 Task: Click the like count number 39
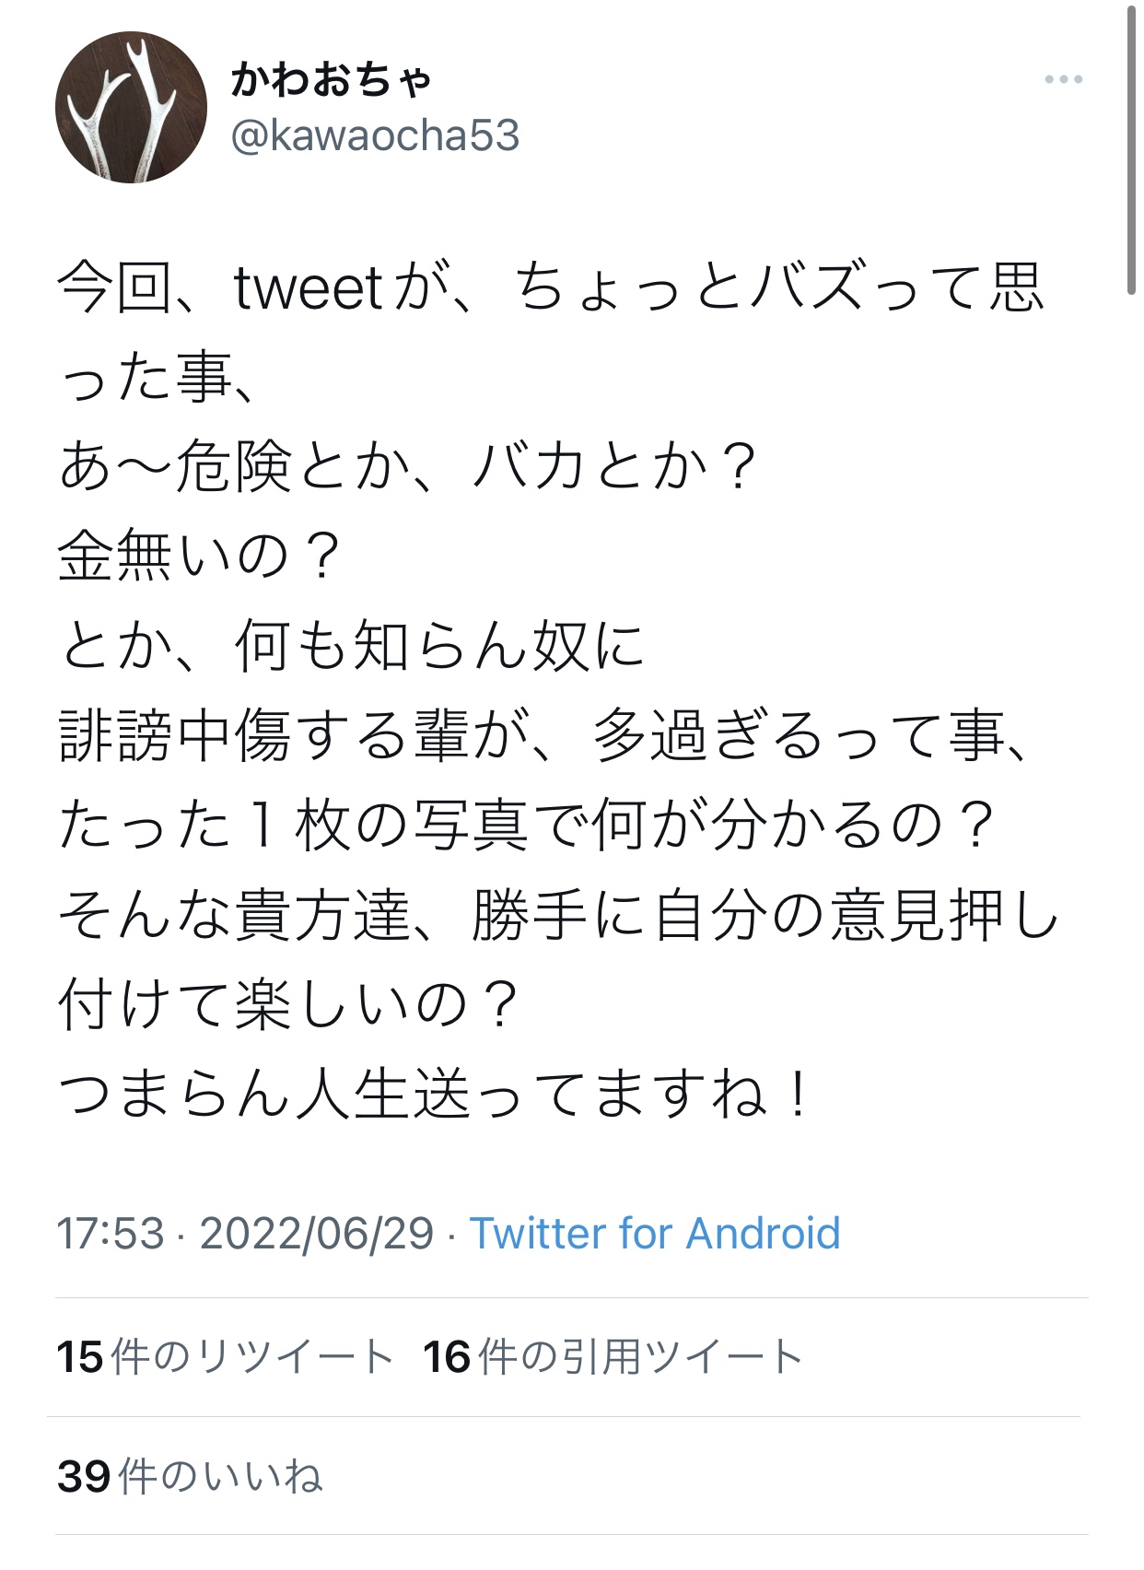point(84,1476)
